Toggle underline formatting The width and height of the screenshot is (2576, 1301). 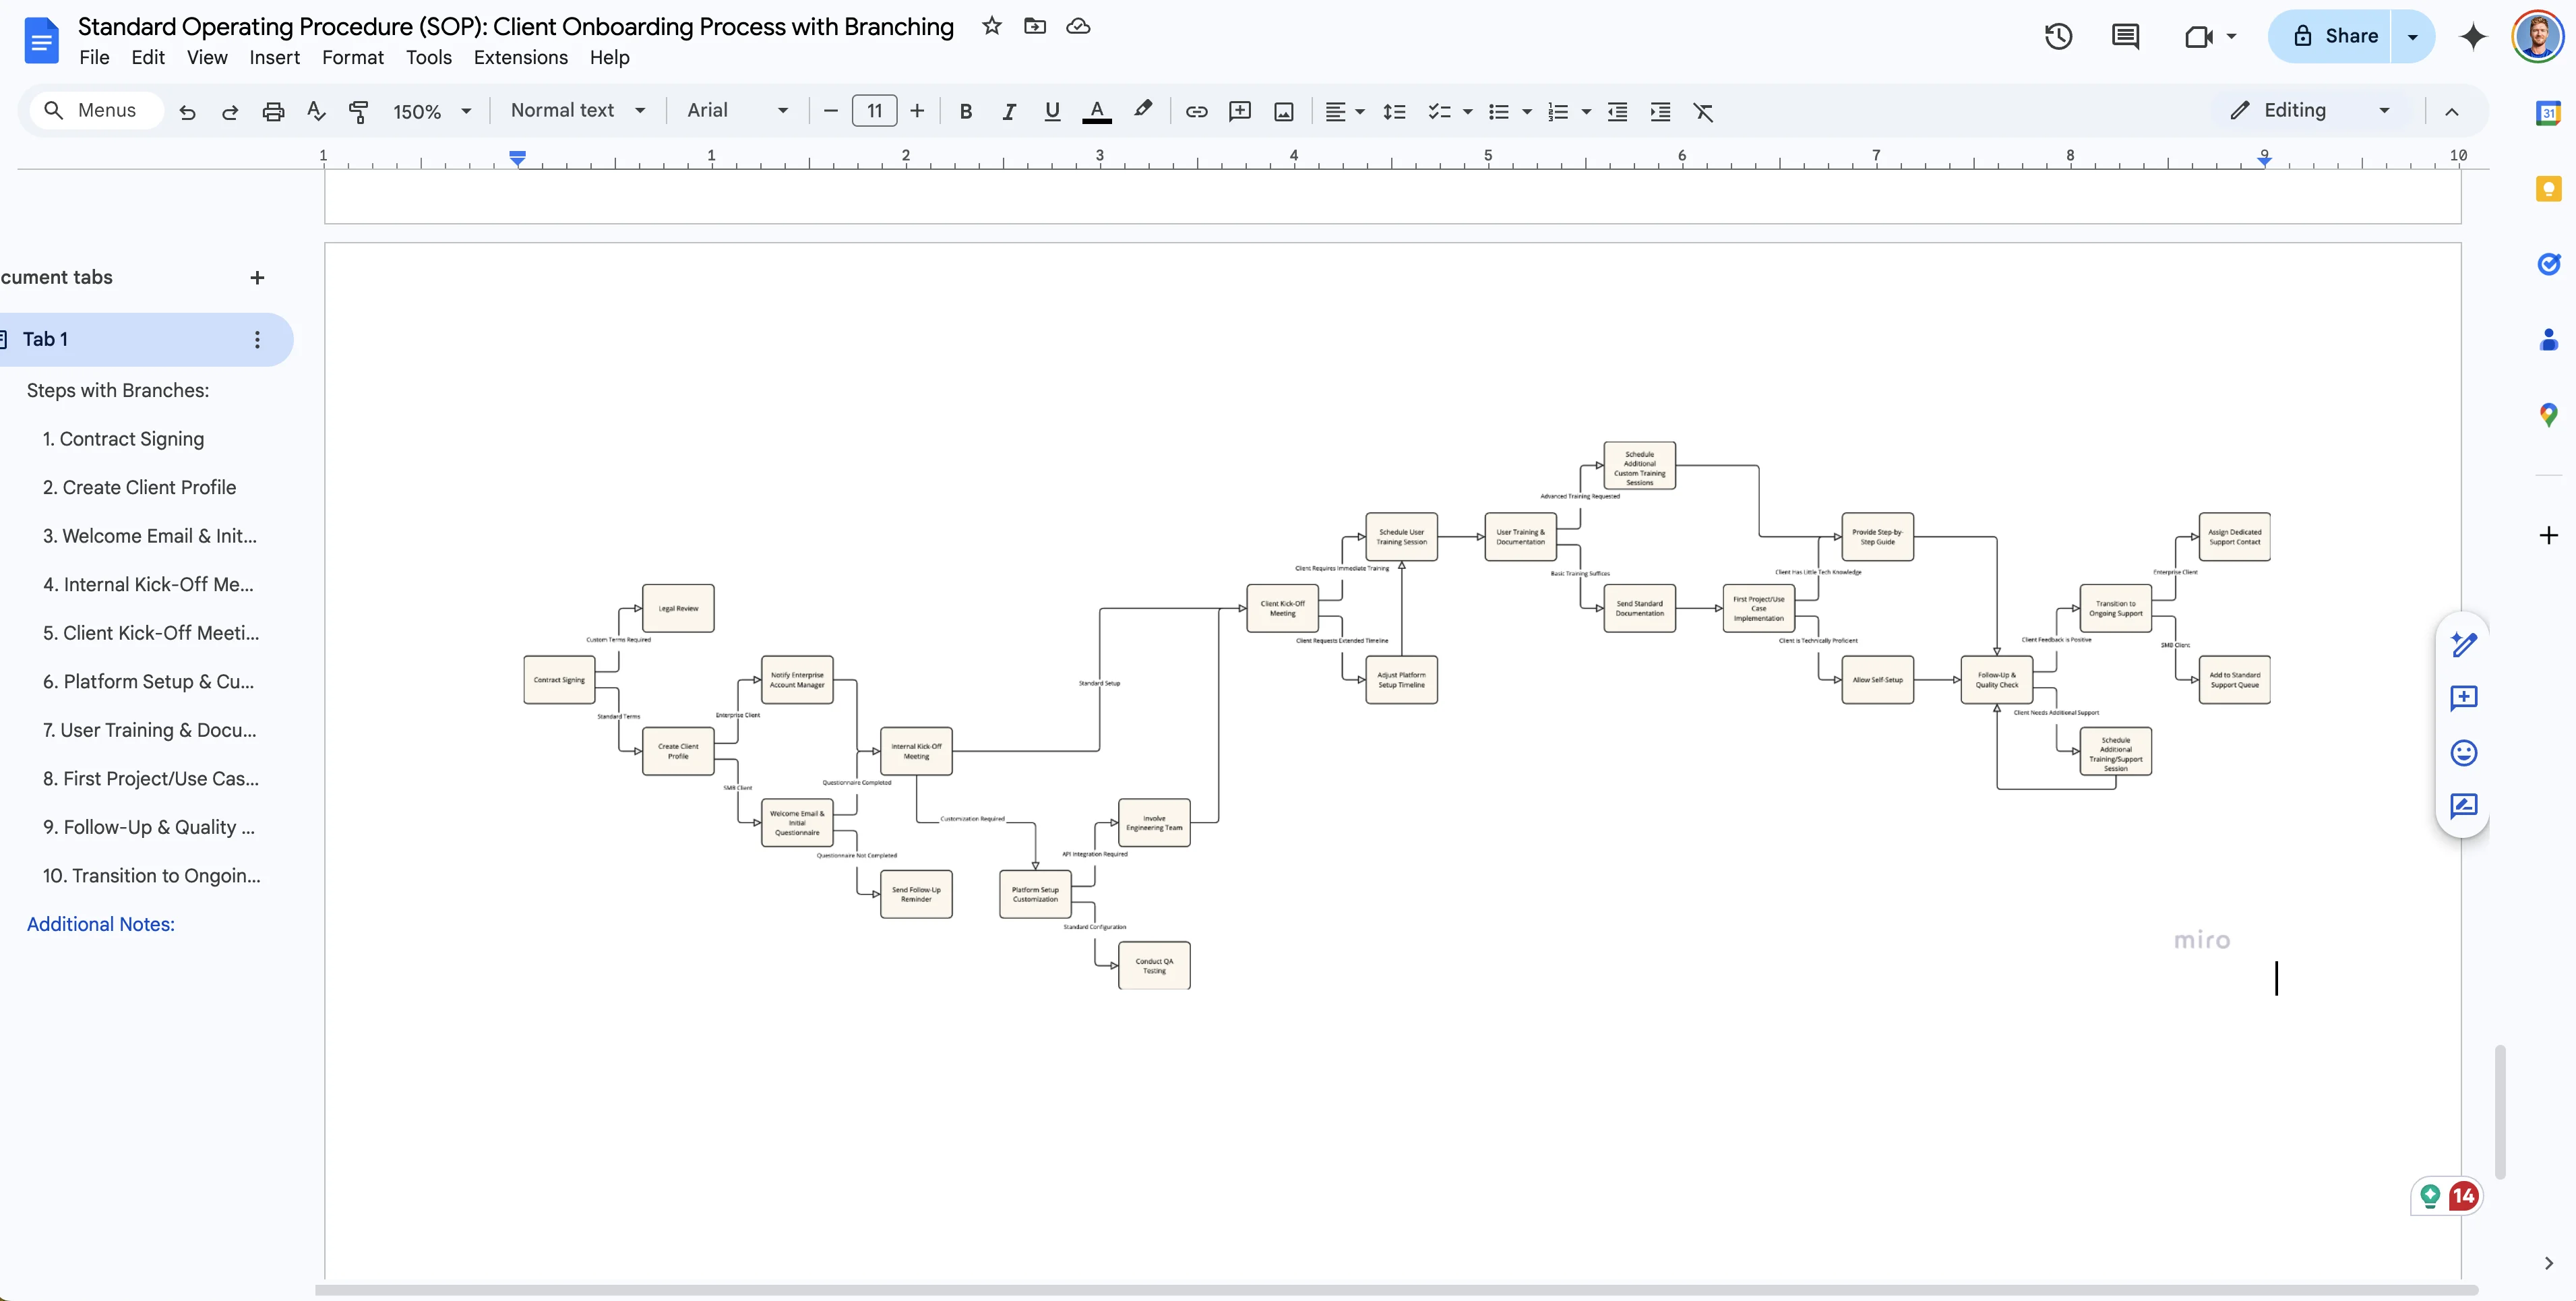pyautogui.click(x=1051, y=112)
